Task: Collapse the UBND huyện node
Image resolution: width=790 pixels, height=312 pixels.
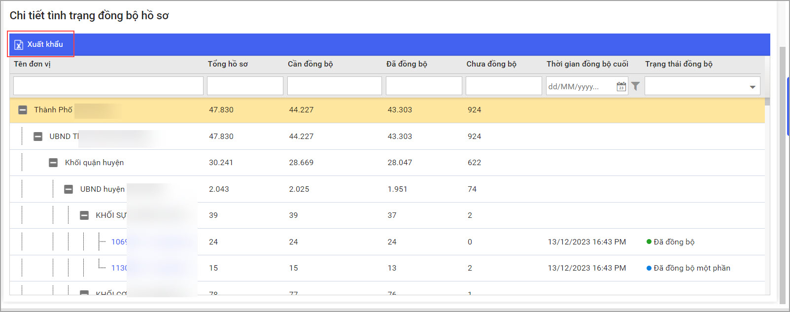Action: coord(69,189)
